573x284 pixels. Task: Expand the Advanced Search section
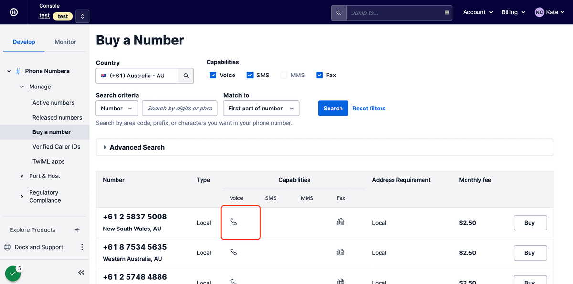point(325,147)
